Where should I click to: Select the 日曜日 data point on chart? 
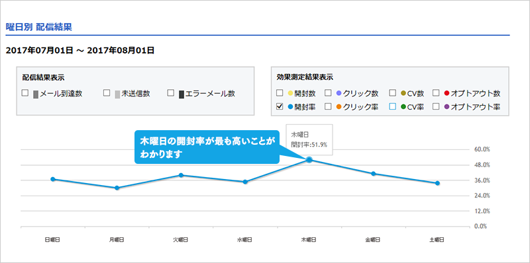(x=53, y=179)
